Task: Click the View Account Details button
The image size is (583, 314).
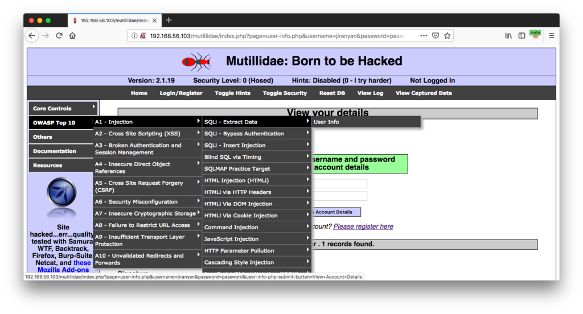Action: tap(336, 212)
